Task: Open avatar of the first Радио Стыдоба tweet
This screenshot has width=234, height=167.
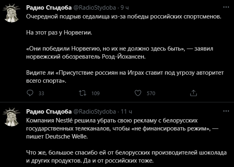Action: coord(12,13)
